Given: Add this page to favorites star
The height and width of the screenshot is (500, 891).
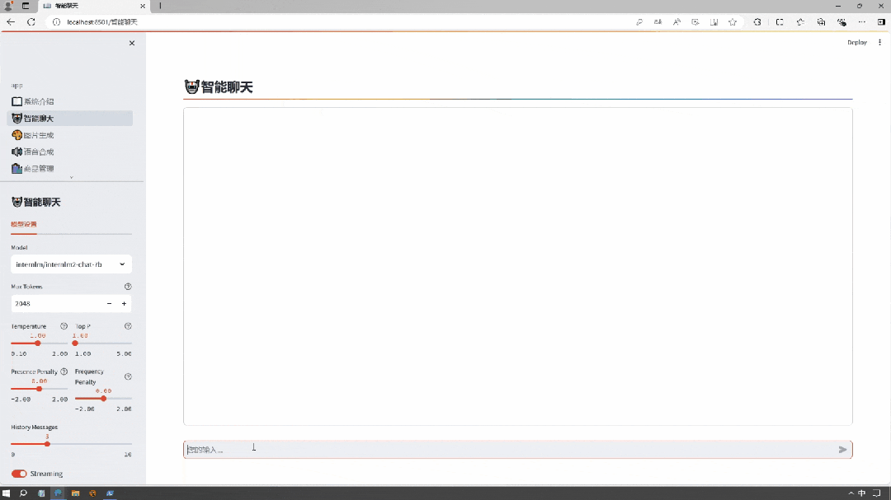Looking at the screenshot, I should (733, 22).
